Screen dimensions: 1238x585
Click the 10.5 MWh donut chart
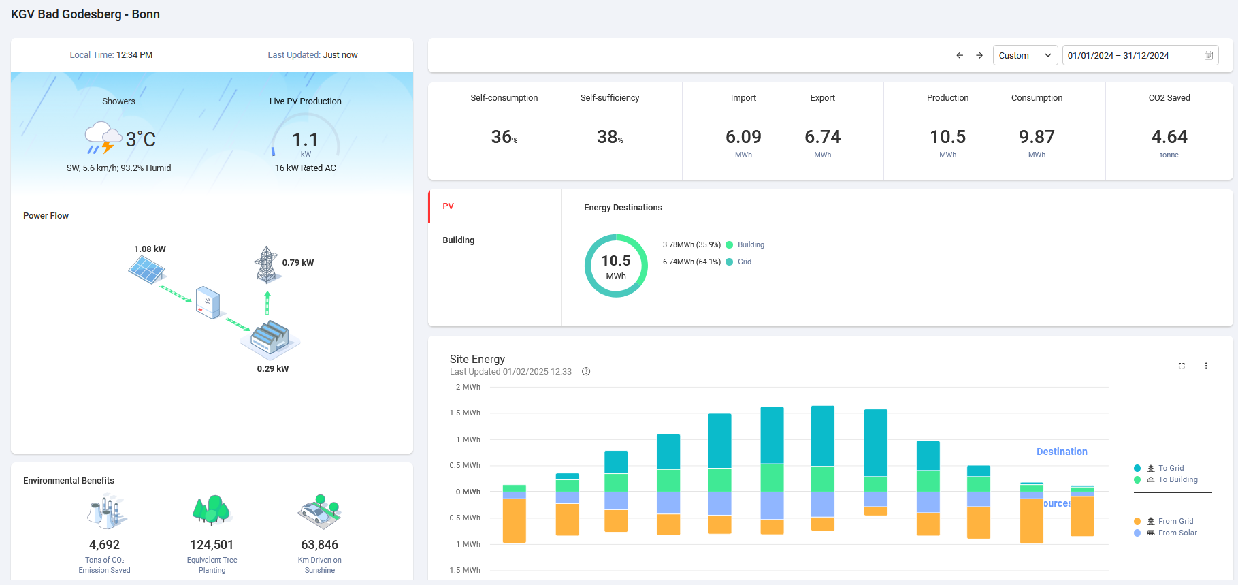click(x=616, y=266)
